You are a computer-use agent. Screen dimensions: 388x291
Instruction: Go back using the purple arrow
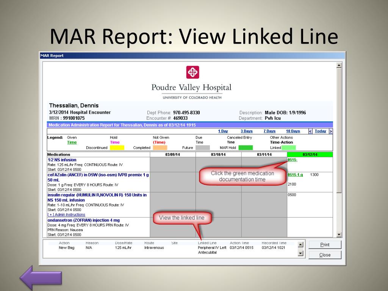41,278
